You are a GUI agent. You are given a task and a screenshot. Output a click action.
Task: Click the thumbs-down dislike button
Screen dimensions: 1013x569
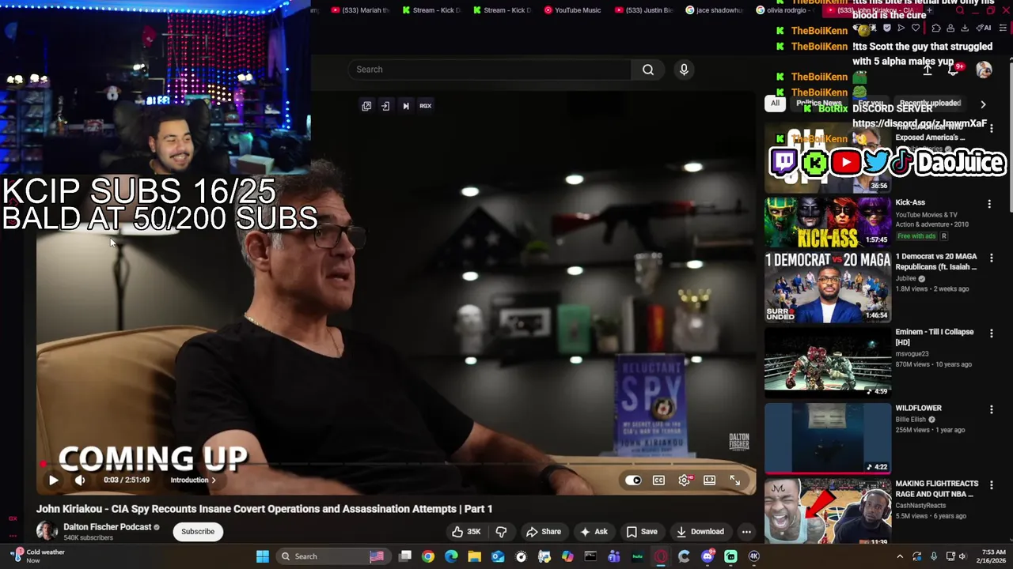[501, 532]
